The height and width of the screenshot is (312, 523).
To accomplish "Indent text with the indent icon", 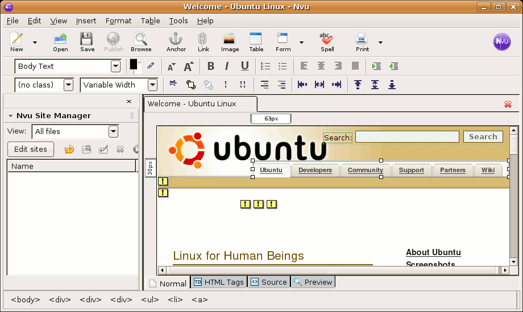I will [376, 66].
